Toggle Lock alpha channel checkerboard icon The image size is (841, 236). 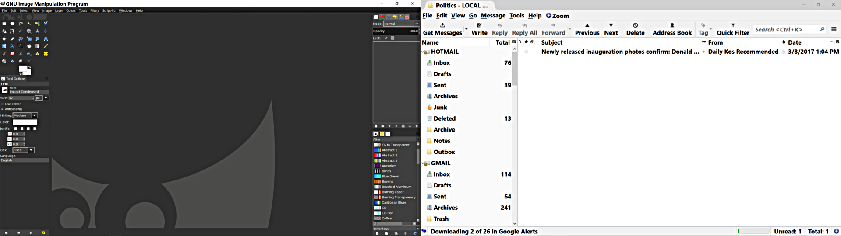(392, 38)
